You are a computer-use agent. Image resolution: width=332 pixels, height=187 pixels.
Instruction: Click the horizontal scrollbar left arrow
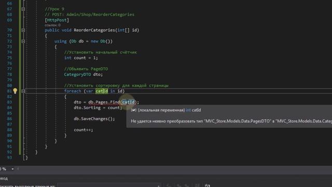point(18,169)
